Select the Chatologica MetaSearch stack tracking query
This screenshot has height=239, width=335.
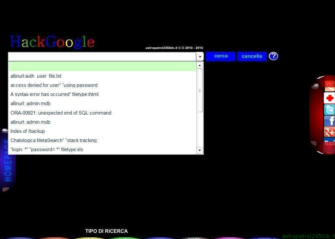(102, 140)
